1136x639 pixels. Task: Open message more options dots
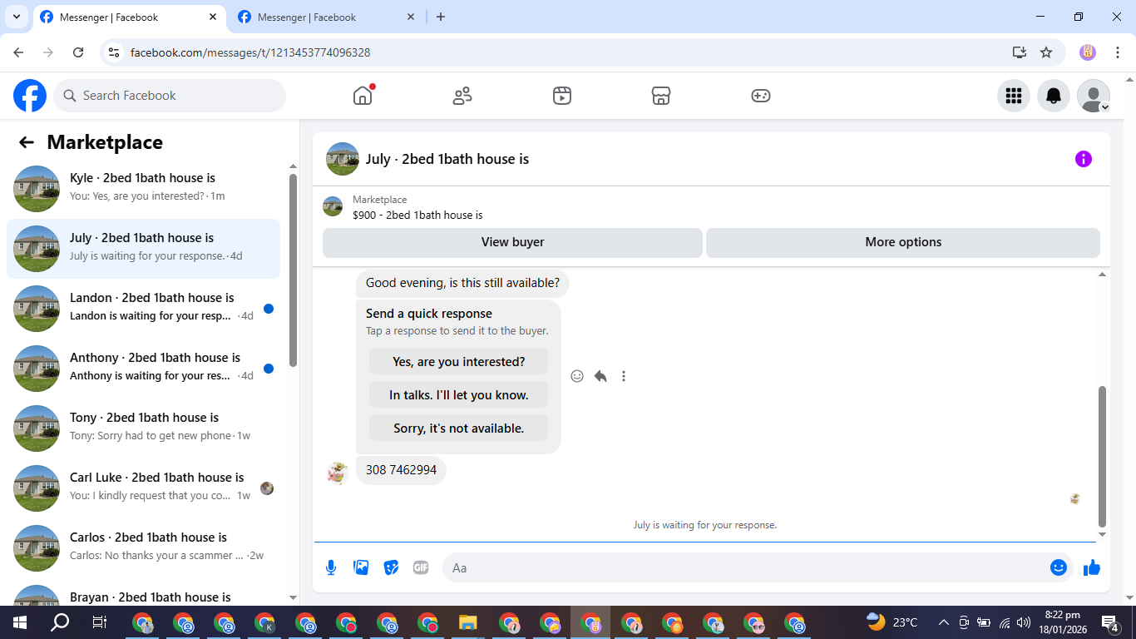(624, 376)
